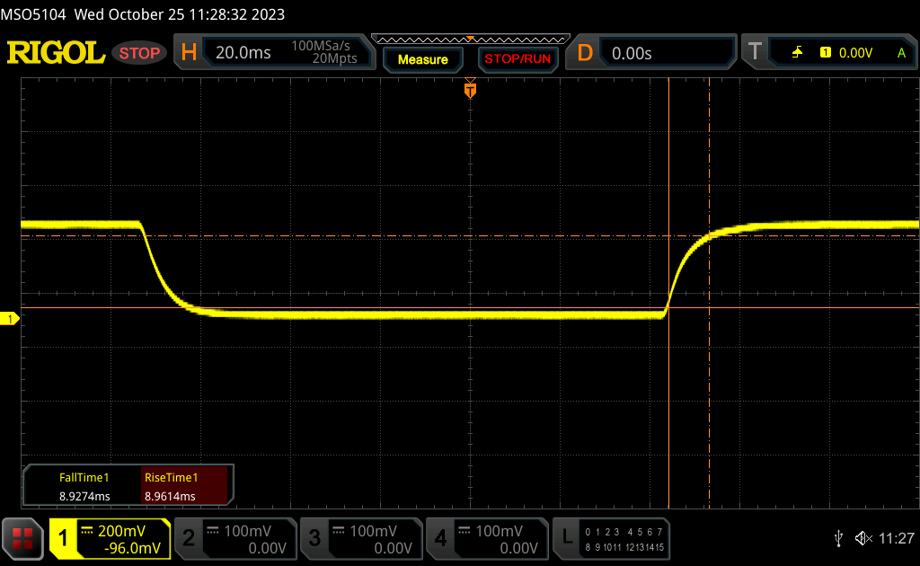This screenshot has height=566, width=920.
Task: Open the trigger level 0.00V setting
Action: (x=855, y=53)
